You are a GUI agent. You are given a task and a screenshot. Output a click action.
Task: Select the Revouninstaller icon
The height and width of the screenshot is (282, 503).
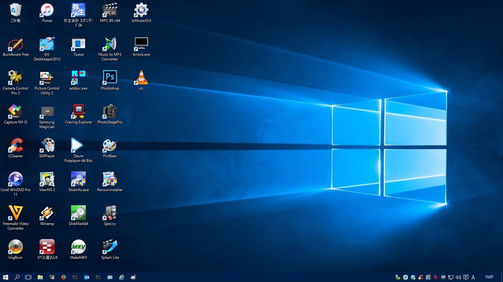click(110, 182)
